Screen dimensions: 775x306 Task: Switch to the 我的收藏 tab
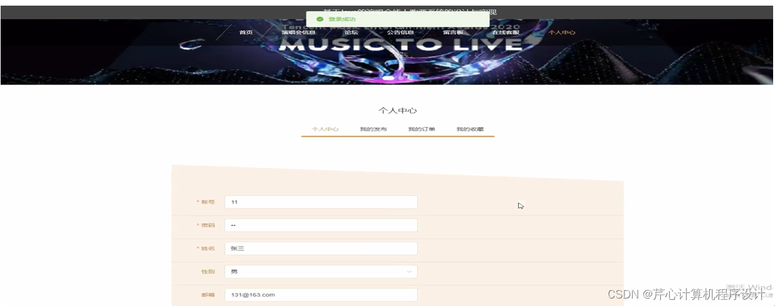coord(470,129)
